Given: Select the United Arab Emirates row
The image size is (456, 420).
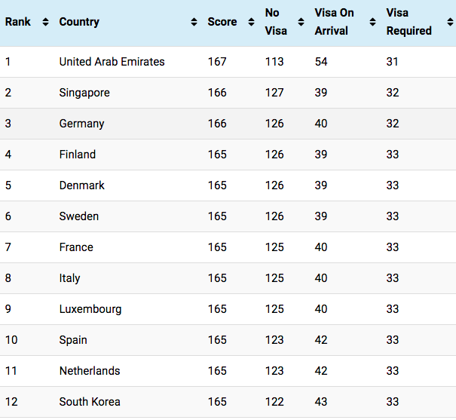Looking at the screenshot, I should pos(112,62).
